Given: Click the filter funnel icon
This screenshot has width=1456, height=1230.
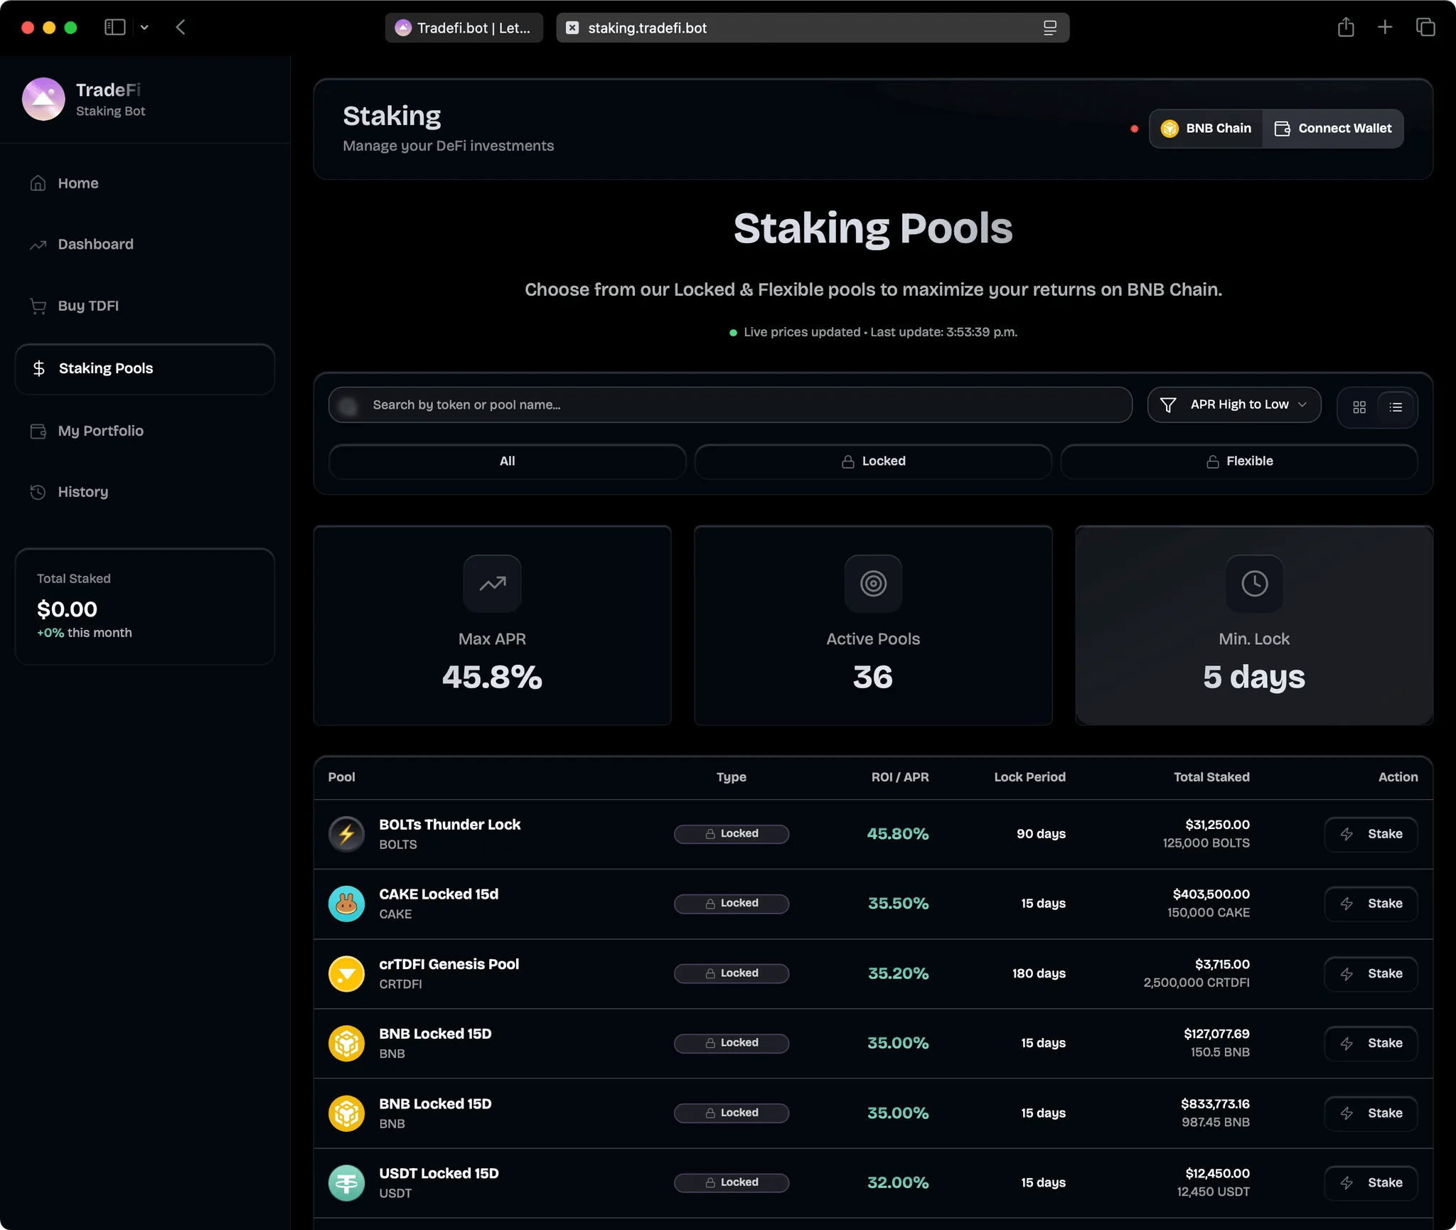Looking at the screenshot, I should 1167,405.
